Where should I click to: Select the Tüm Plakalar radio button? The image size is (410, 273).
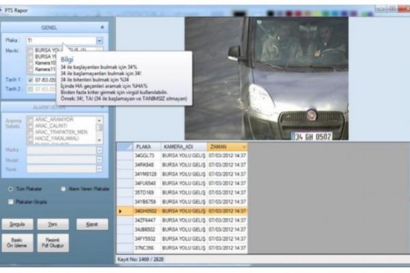(x=11, y=188)
